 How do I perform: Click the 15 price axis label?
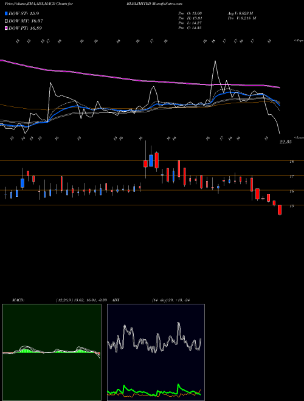[291, 206]
